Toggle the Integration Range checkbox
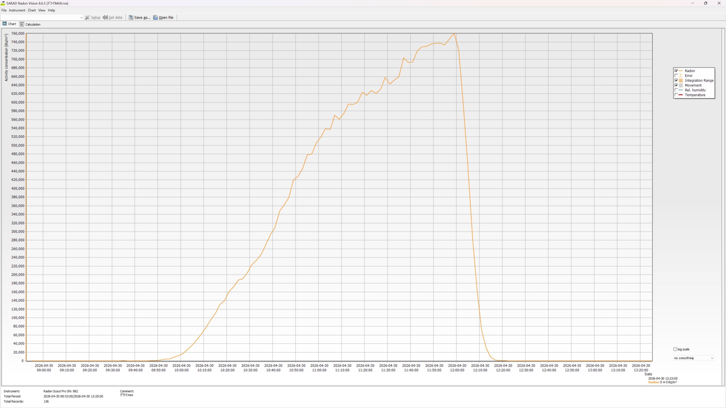This screenshot has width=726, height=408. coord(676,80)
